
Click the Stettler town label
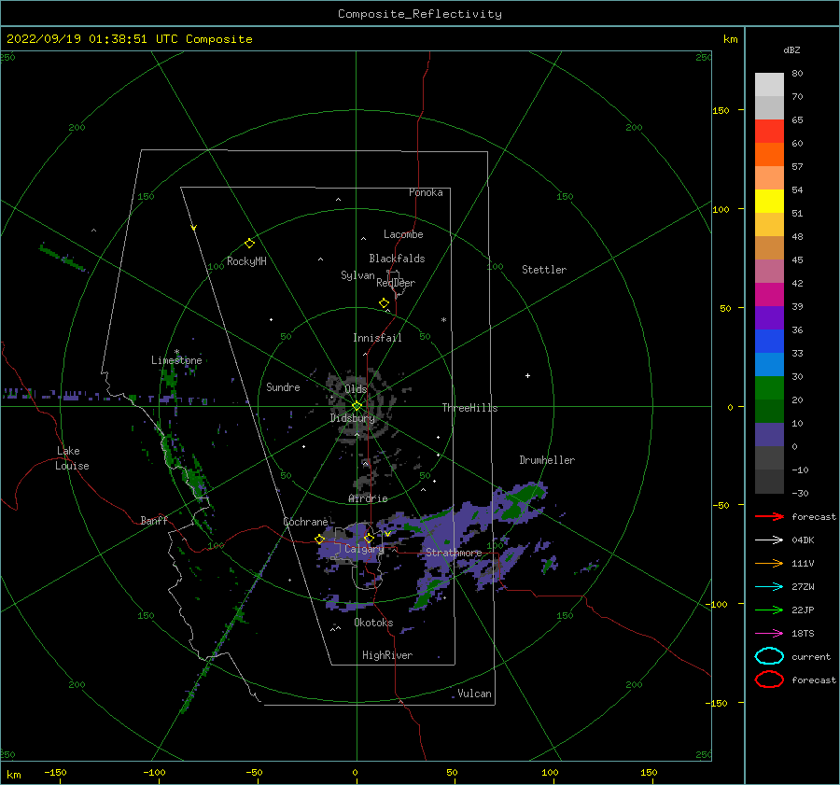544,270
